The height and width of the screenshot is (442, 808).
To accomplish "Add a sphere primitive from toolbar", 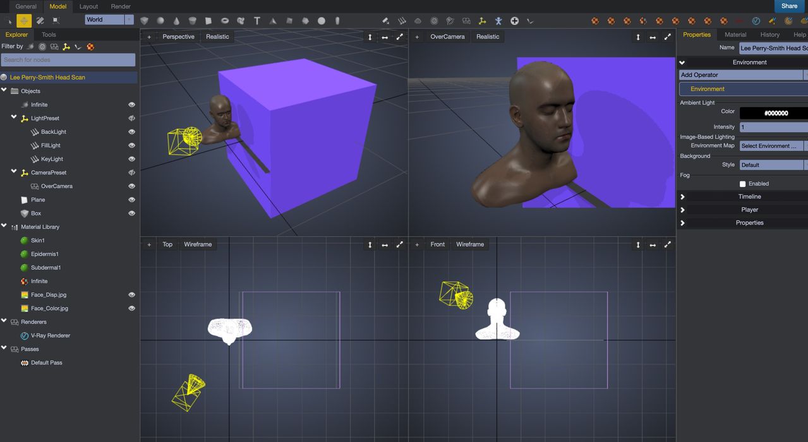I will point(160,21).
